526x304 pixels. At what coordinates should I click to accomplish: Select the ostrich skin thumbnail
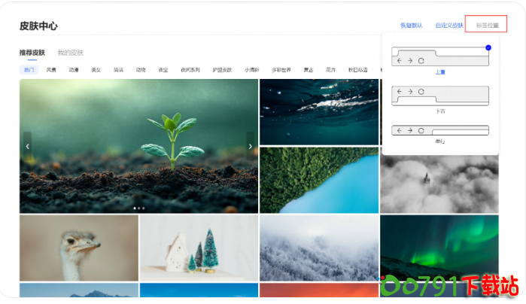[79, 248]
